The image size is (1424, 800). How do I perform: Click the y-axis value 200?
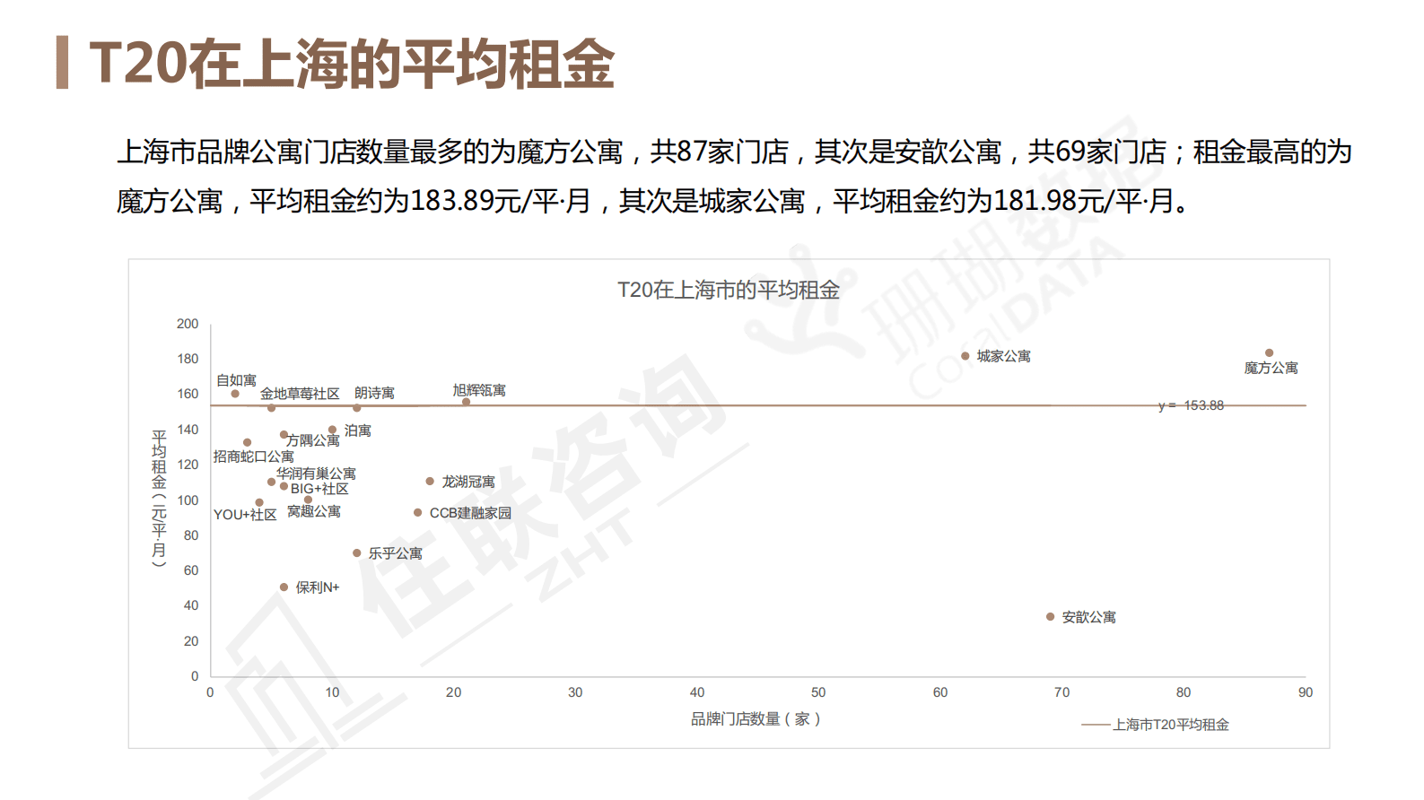point(188,324)
